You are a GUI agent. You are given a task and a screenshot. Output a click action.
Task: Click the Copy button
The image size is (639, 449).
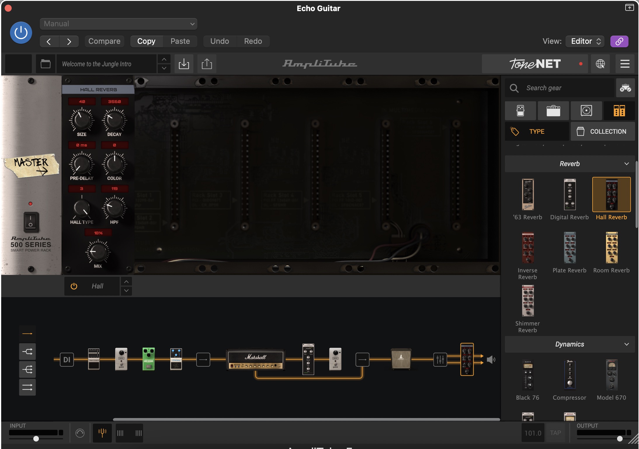coord(146,41)
